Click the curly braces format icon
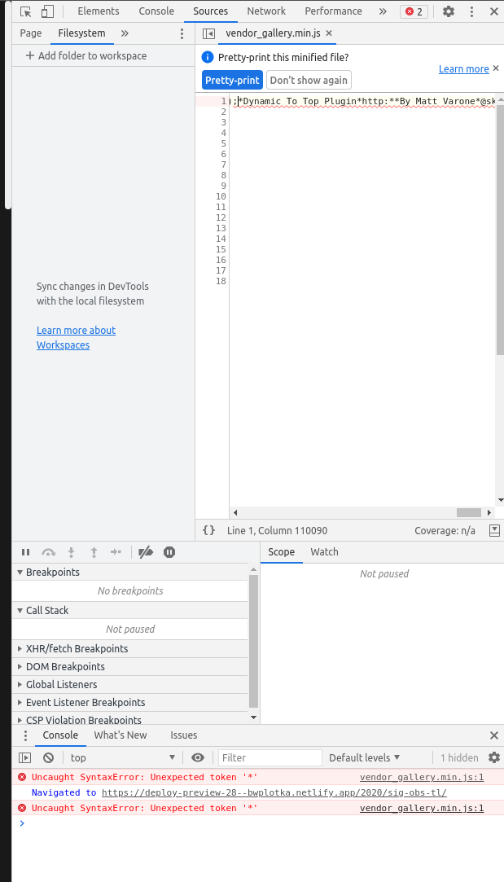The image size is (504, 882). coord(208,530)
